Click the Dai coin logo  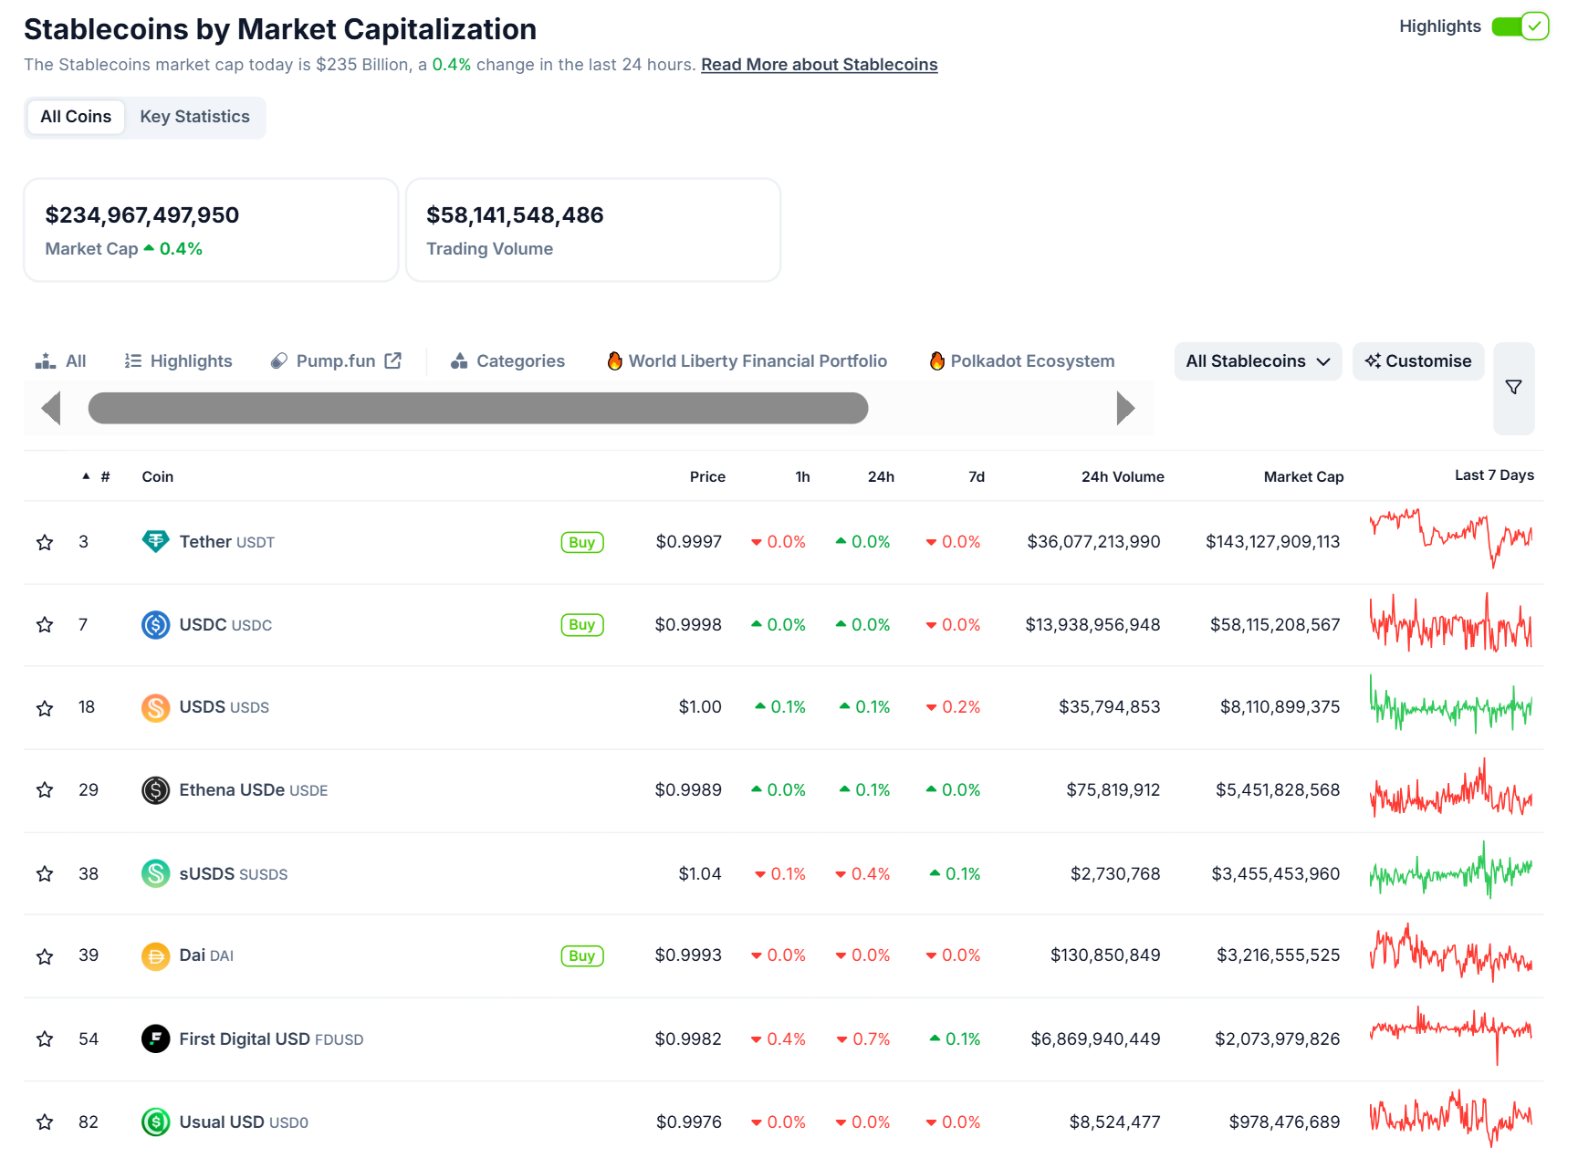click(156, 956)
